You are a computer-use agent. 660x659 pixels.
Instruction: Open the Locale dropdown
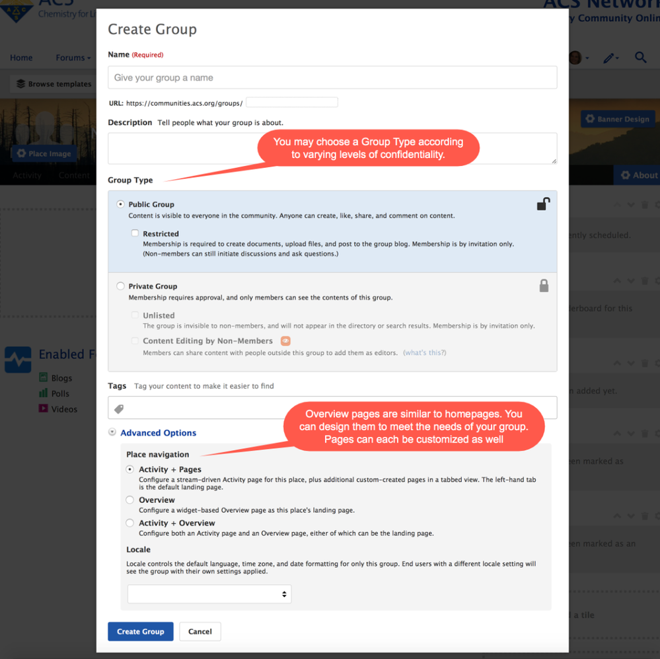(x=209, y=594)
